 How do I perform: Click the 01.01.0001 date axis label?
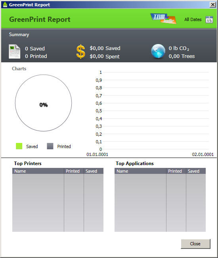[x=97, y=154]
